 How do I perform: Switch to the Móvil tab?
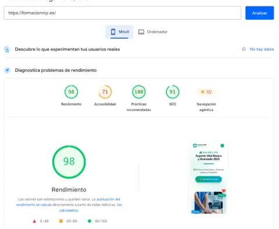[x=119, y=32]
